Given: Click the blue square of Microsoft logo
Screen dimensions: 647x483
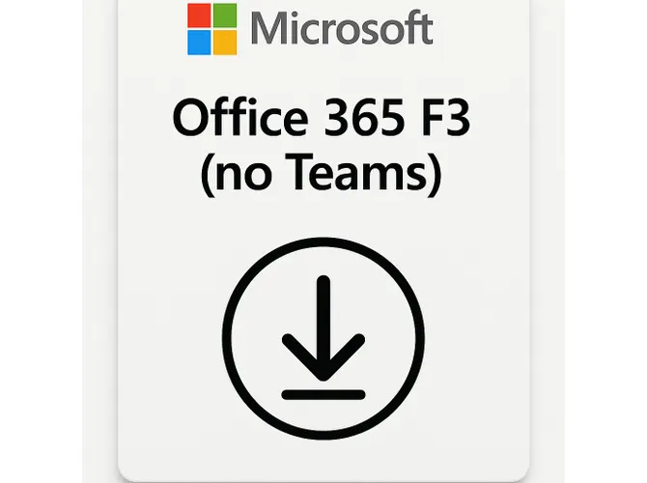Looking at the screenshot, I should [199, 43].
